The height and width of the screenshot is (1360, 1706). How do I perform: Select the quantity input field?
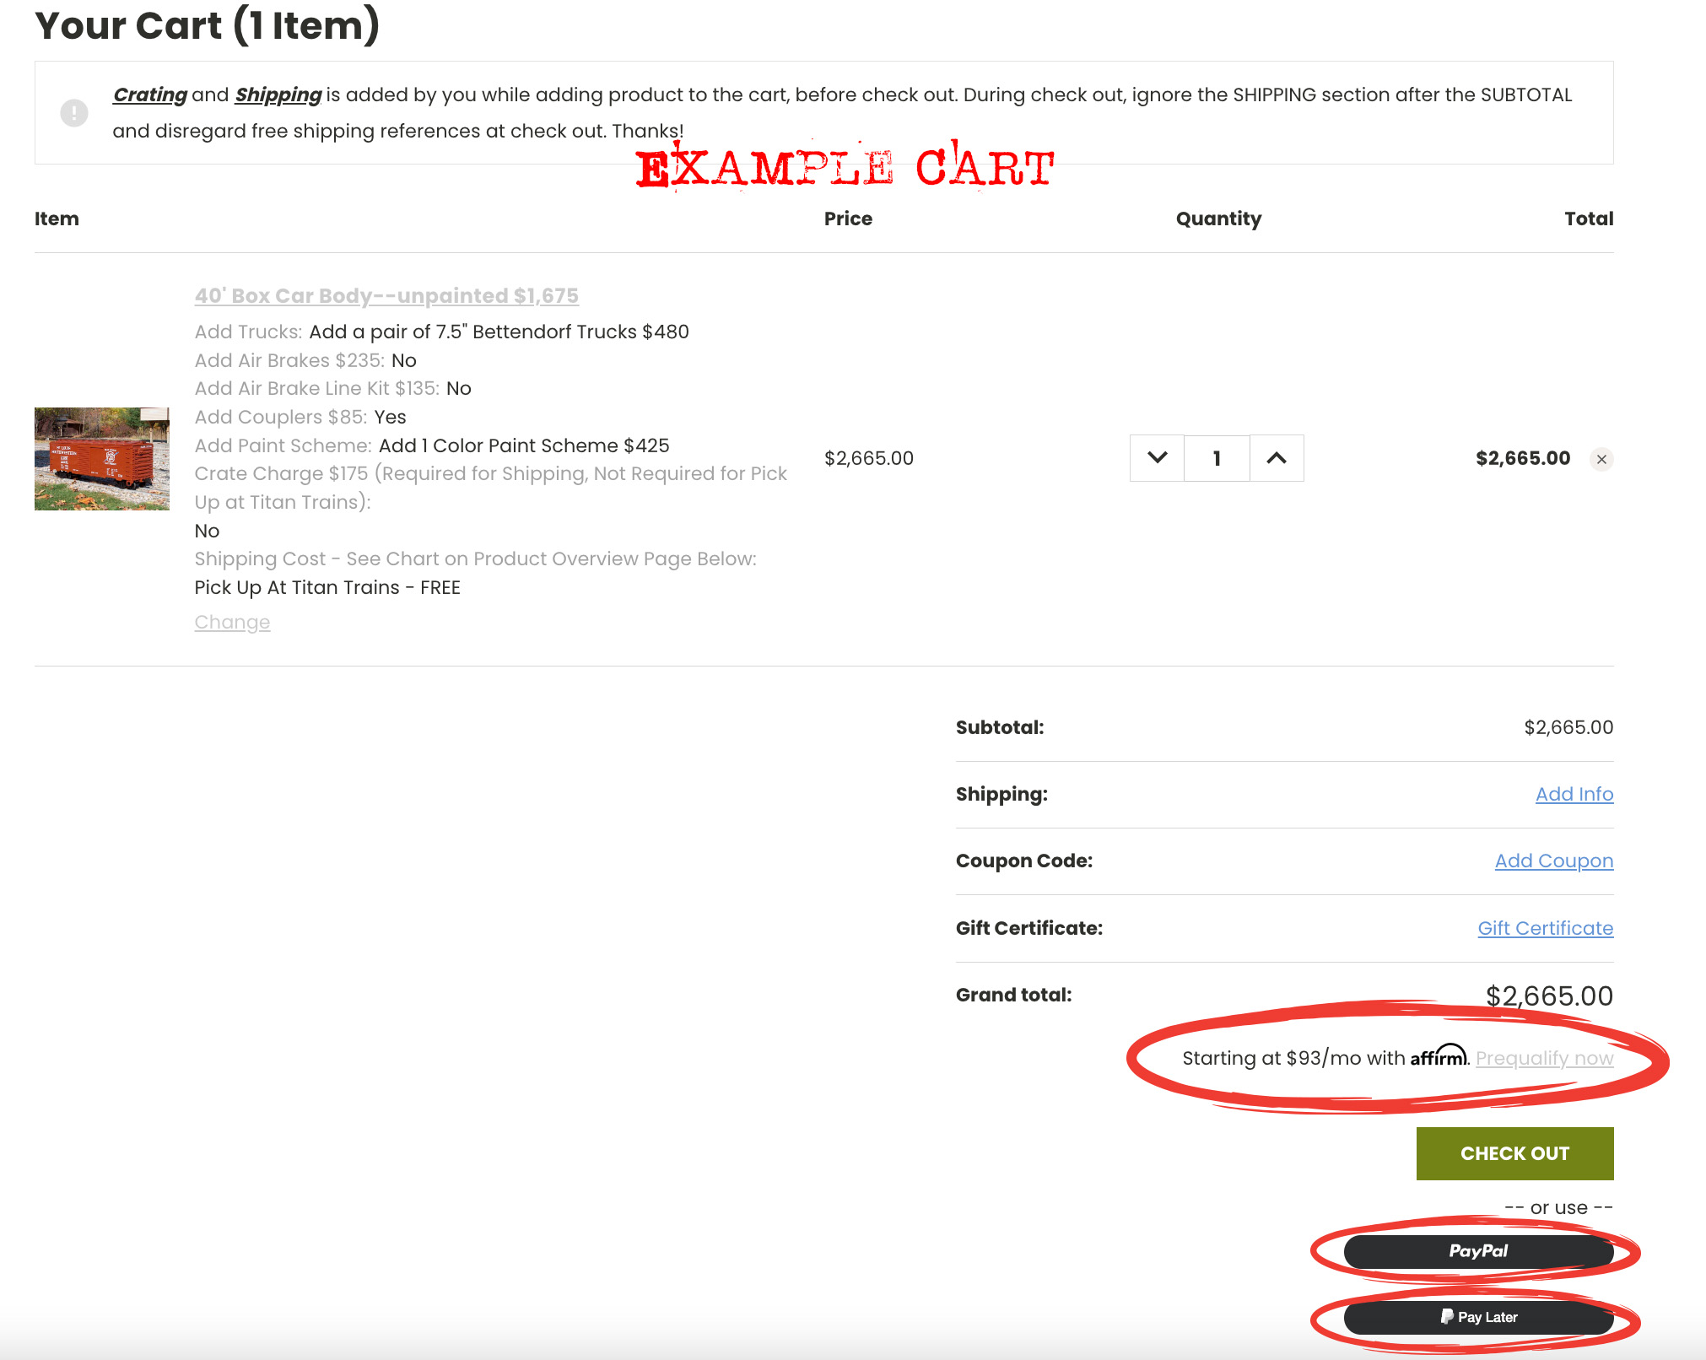(x=1217, y=458)
